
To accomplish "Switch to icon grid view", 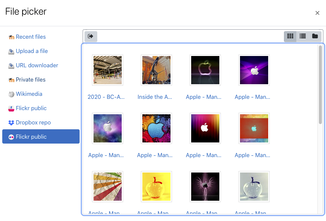I will [x=290, y=36].
